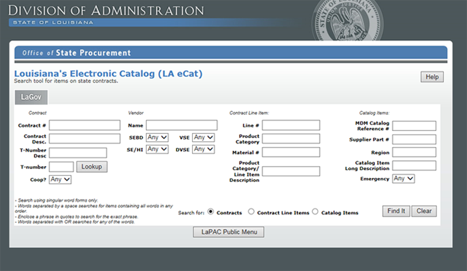Click the 'Search using singular word forms only' hint
This screenshot has height=271, width=467.
(56, 200)
